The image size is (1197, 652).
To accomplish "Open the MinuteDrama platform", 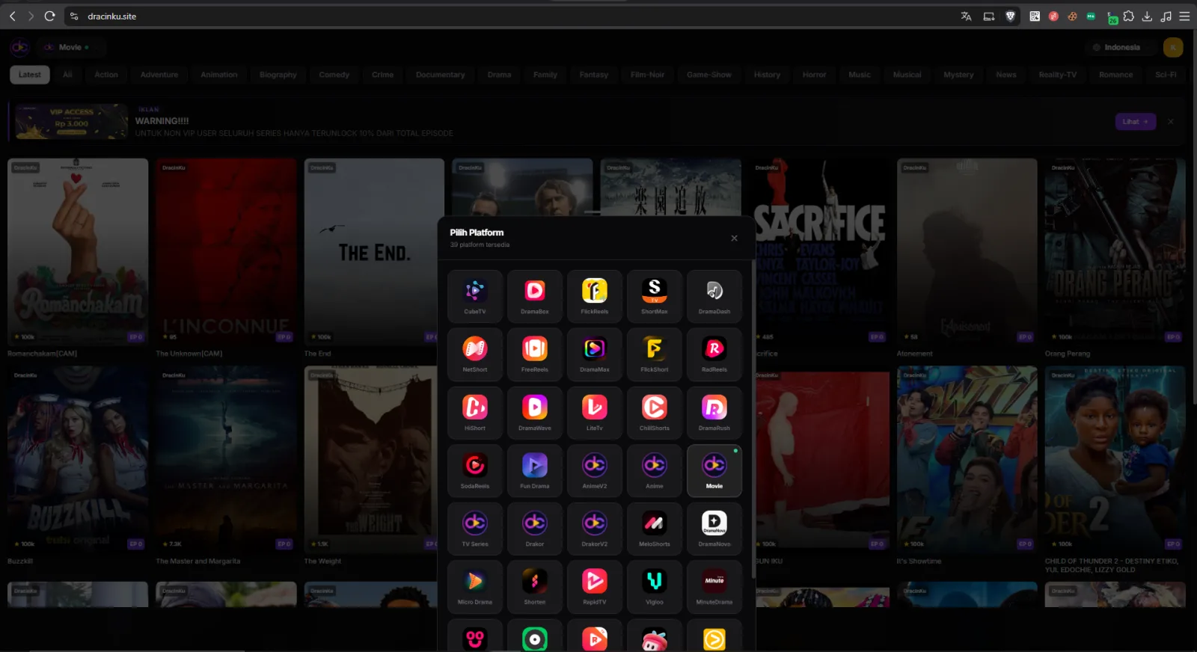I will pyautogui.click(x=714, y=587).
